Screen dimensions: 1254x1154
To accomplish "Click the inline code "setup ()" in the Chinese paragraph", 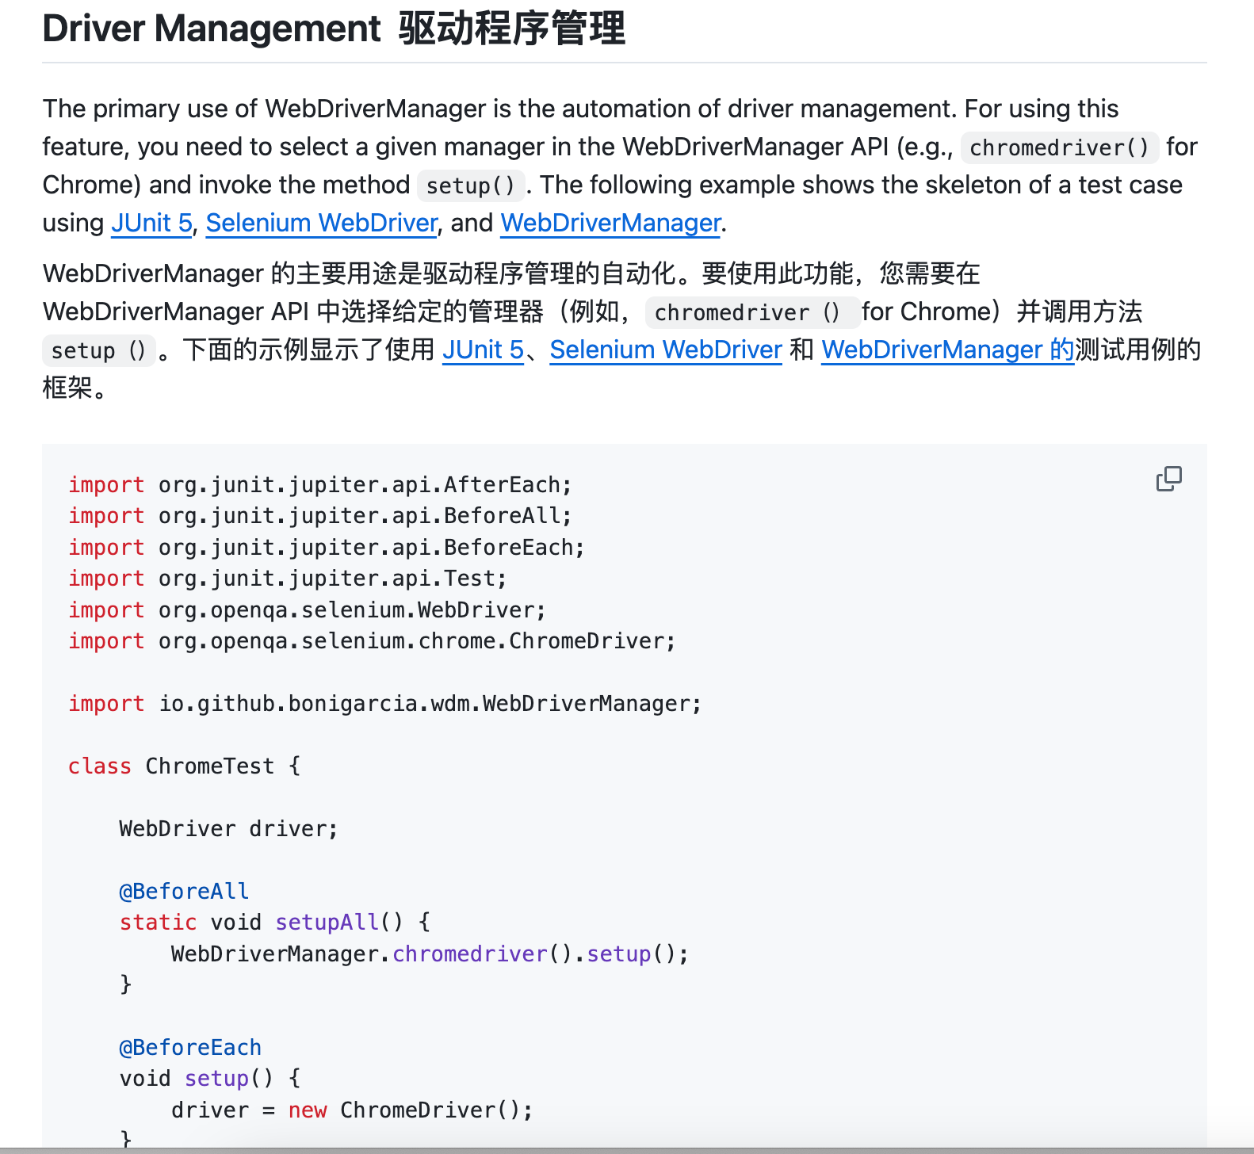I will [x=98, y=350].
